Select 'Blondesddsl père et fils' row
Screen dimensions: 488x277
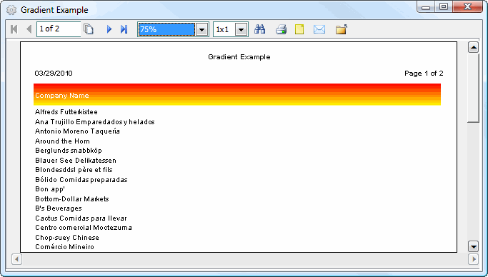74,170
